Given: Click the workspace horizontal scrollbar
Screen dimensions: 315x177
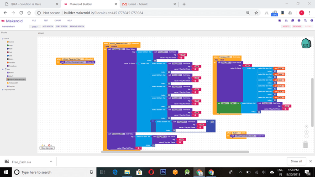Looking at the screenshot, I should (175, 152).
